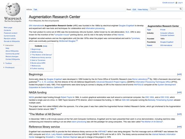The width and height of the screenshot is (185, 139).
Task: Open Current events in sidebar
Action: point(10,36)
